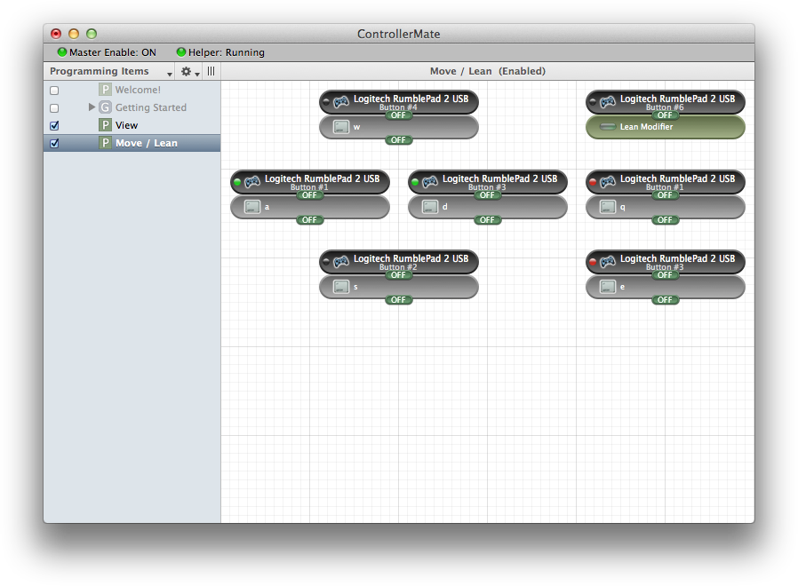This screenshot has width=798, height=586.
Task: Click the gamepad icon on the Button #2 block
Action: click(x=341, y=261)
